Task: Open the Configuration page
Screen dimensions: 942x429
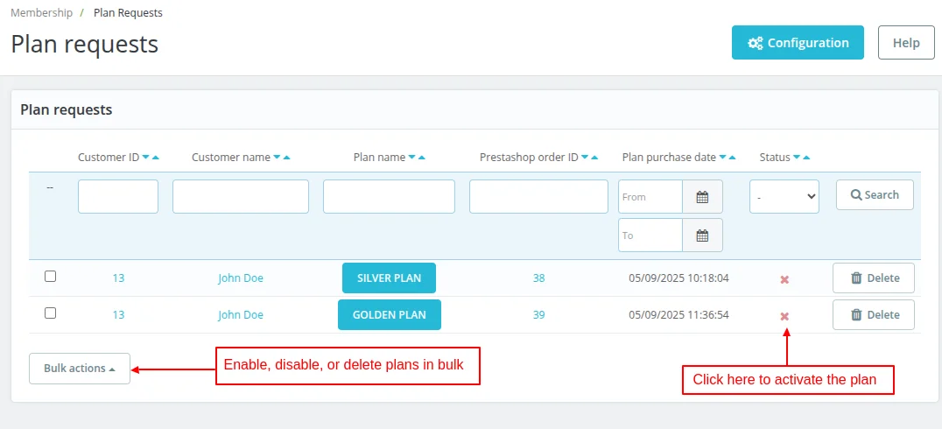Action: 798,43
